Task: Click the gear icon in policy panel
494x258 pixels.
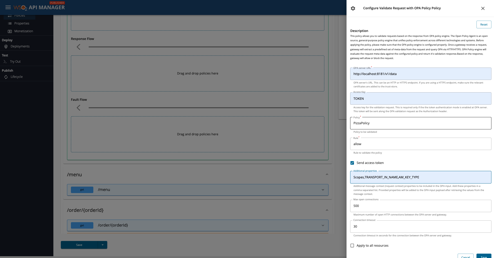Action: coord(353,8)
